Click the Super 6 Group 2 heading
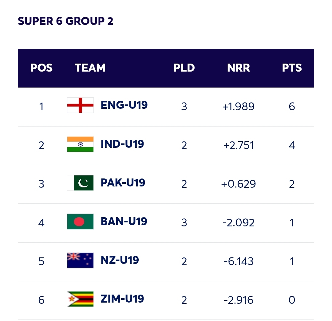Viewport: 332px width, 321px height. pos(65,21)
